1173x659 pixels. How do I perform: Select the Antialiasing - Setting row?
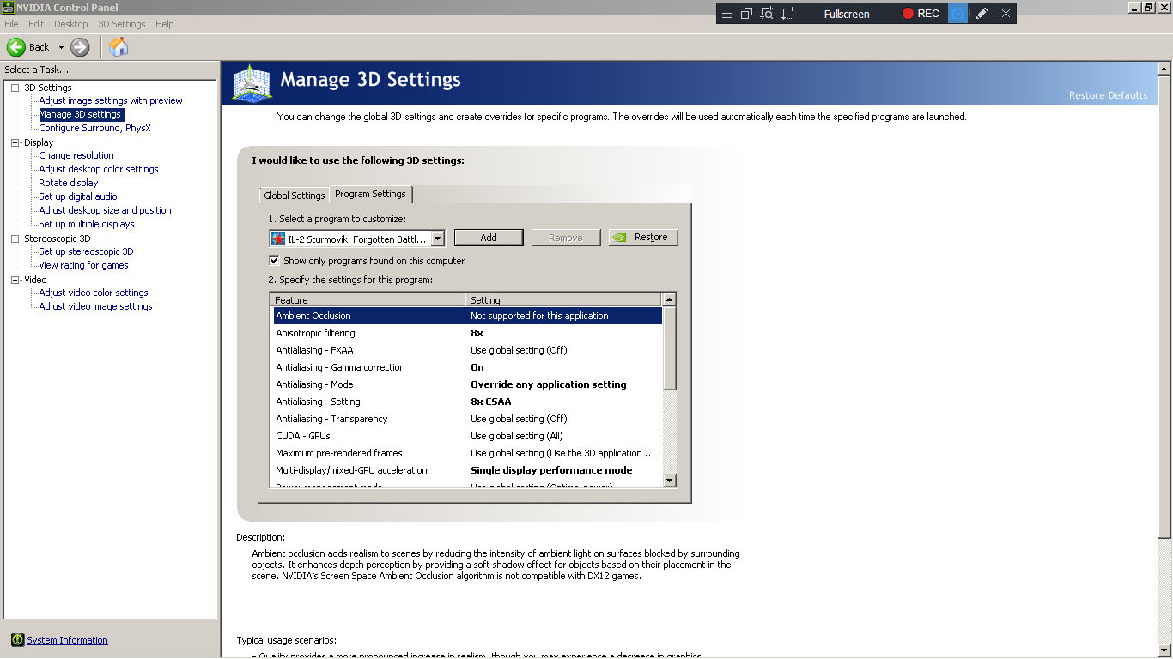[x=467, y=402]
